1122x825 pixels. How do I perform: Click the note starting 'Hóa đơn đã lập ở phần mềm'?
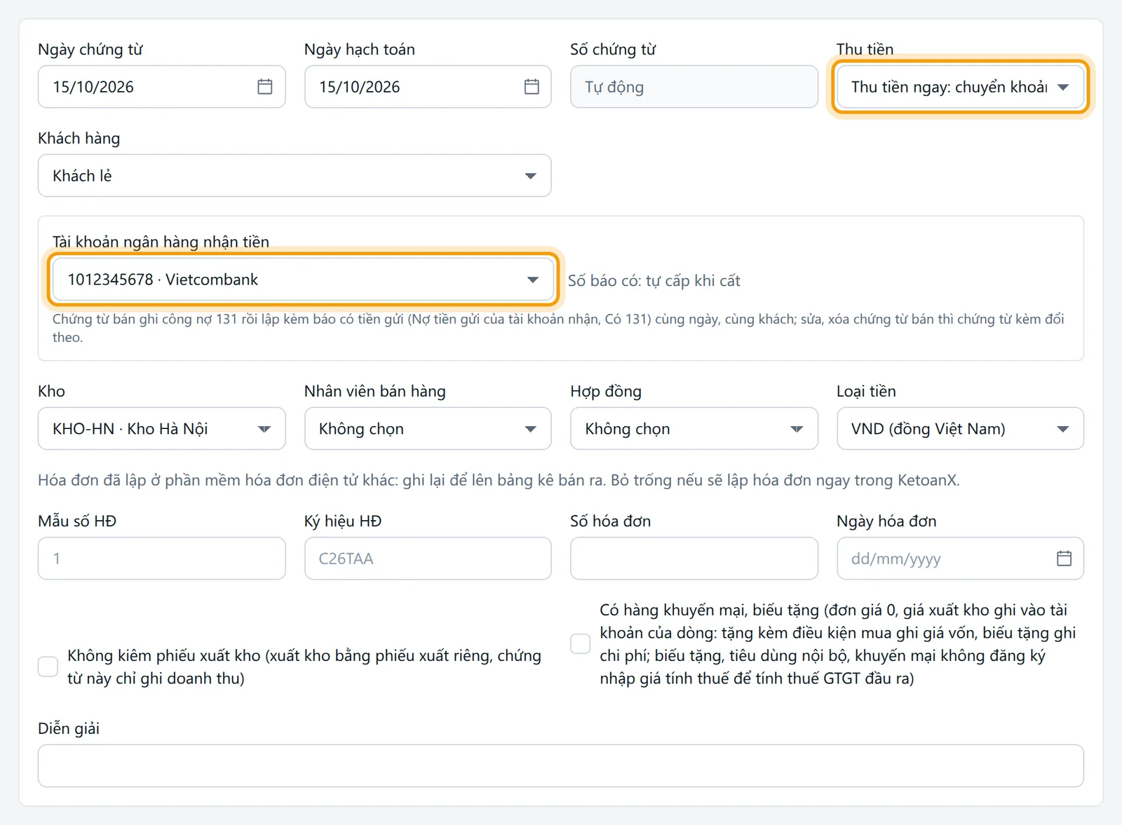coord(499,481)
